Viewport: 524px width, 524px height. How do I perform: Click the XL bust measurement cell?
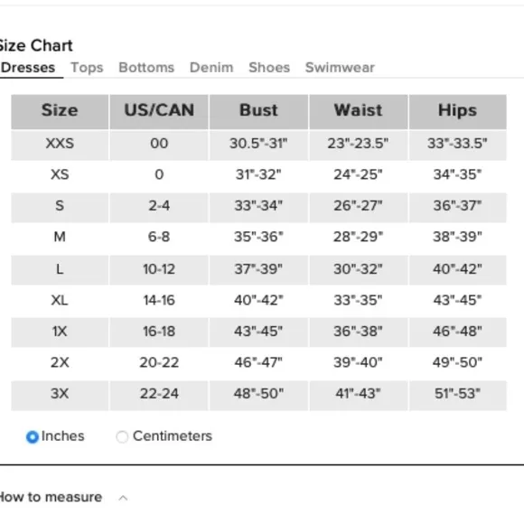click(x=258, y=300)
